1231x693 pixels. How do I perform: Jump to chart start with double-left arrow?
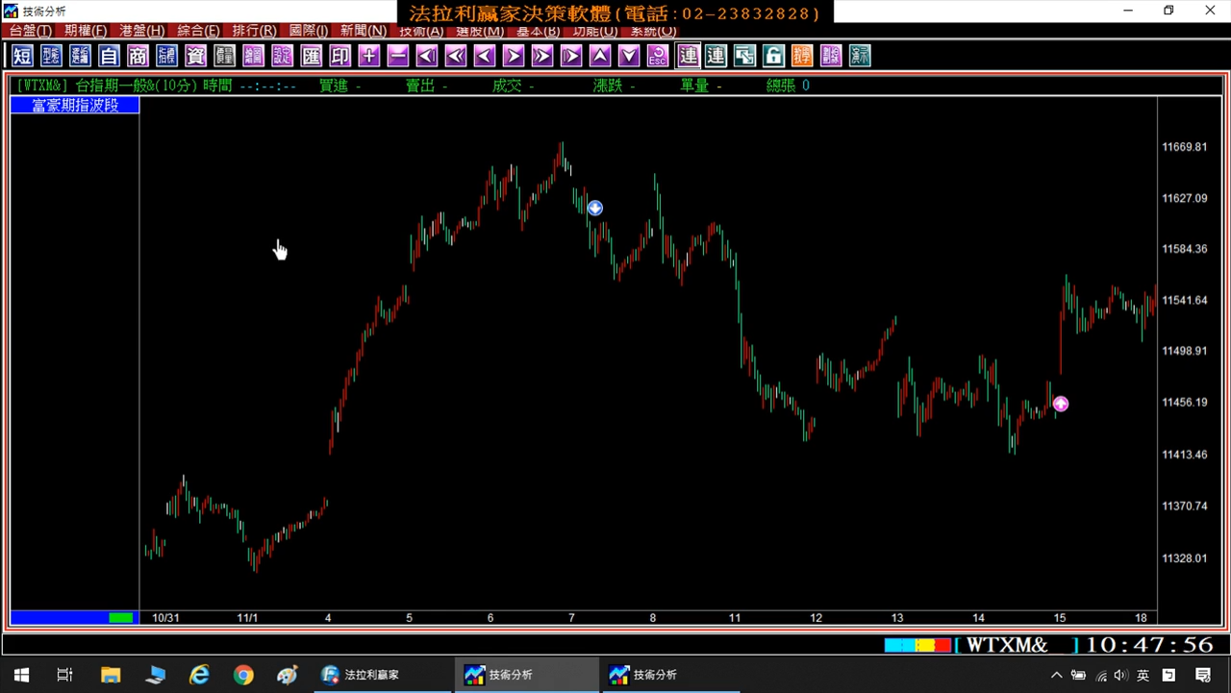(456, 56)
